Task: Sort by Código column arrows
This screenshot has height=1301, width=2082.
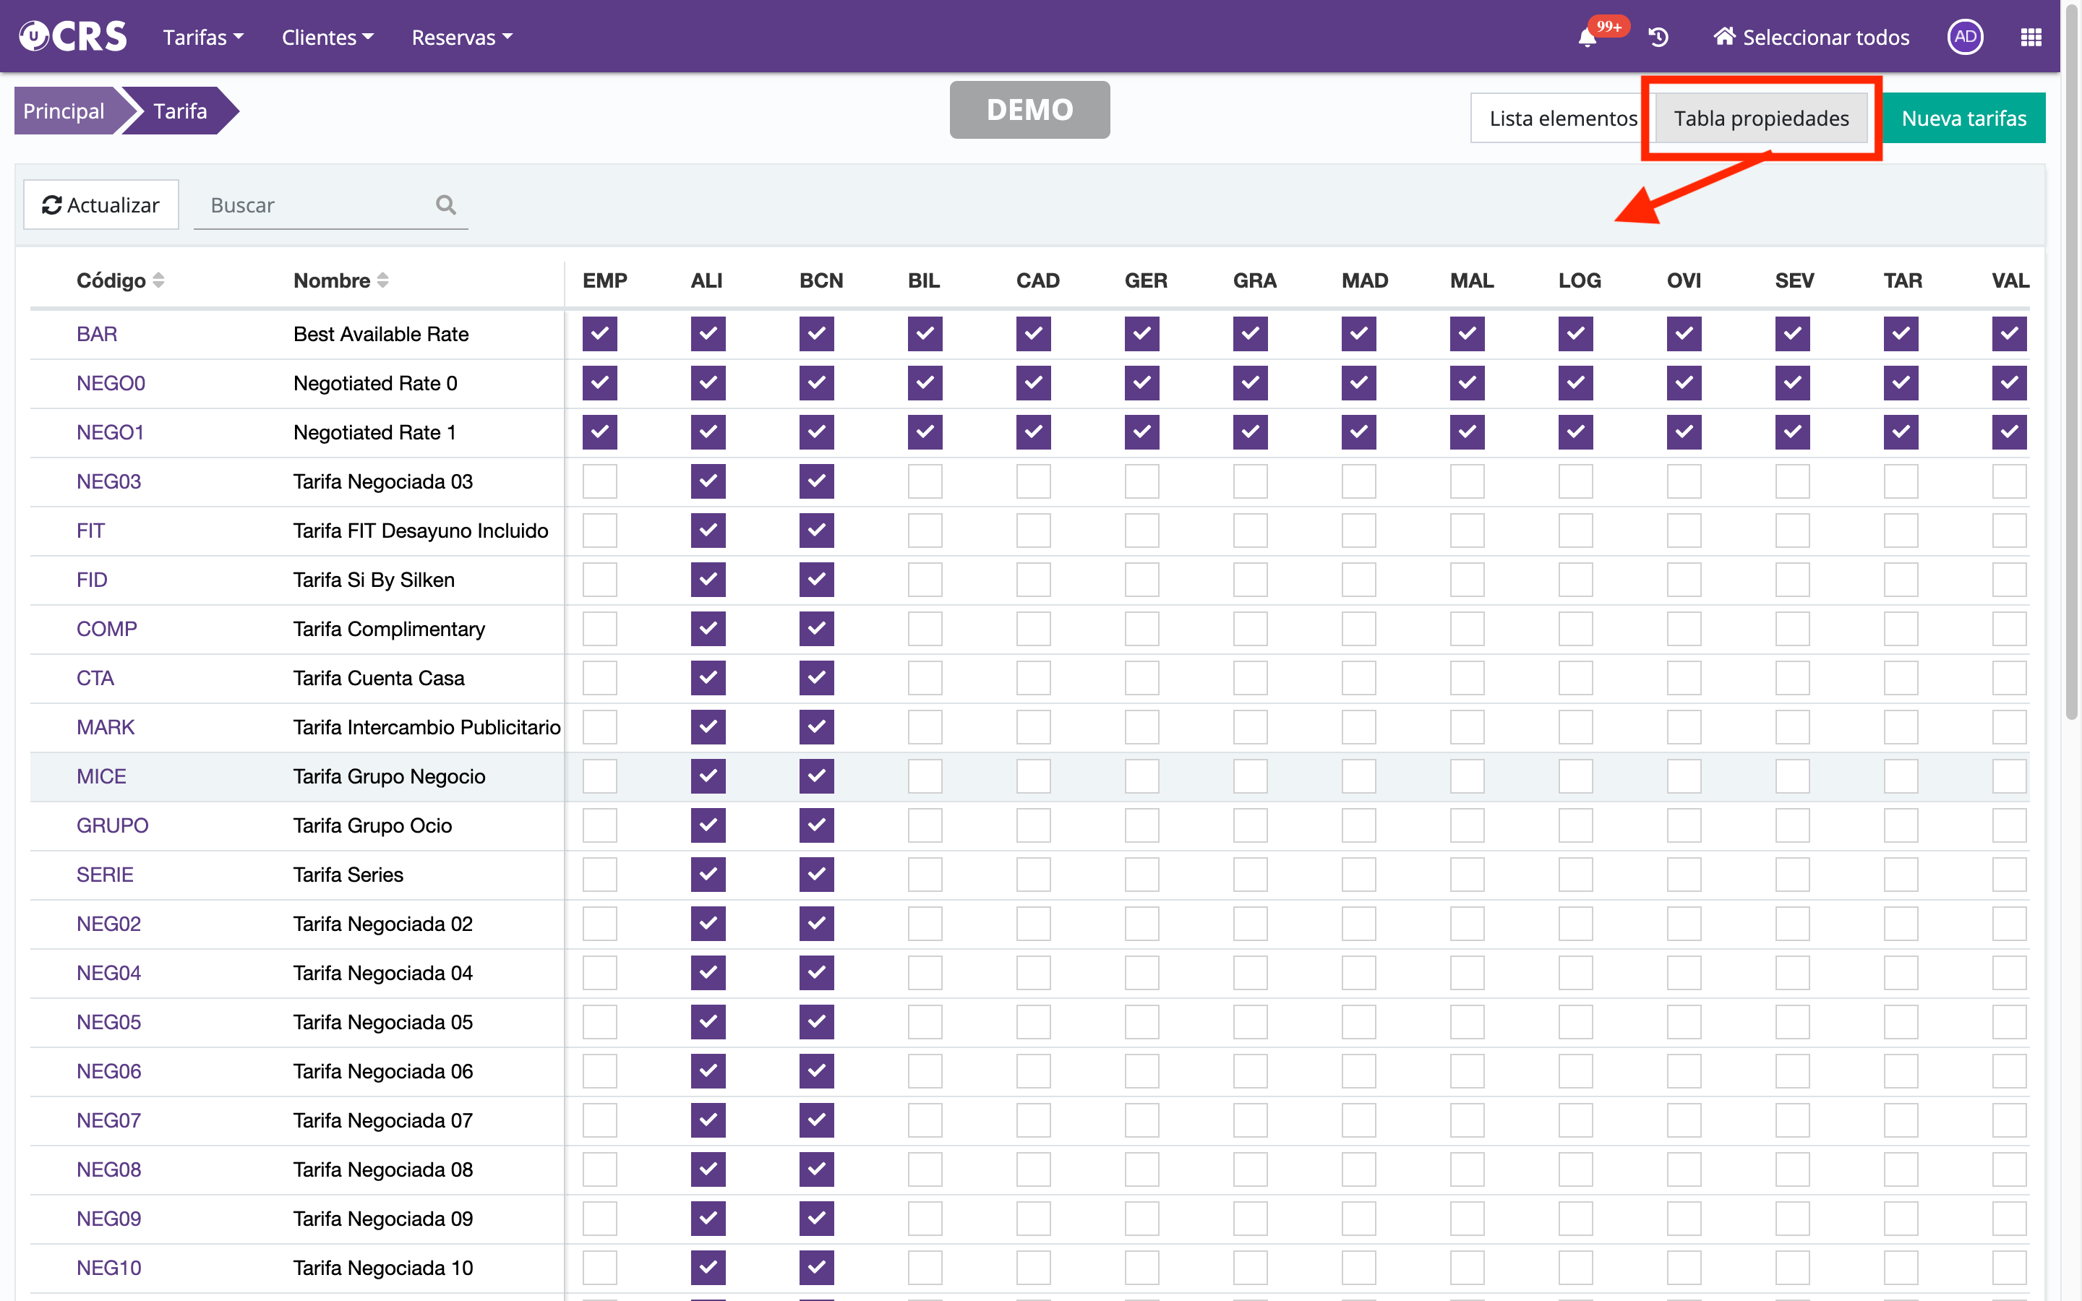Action: click(x=158, y=280)
